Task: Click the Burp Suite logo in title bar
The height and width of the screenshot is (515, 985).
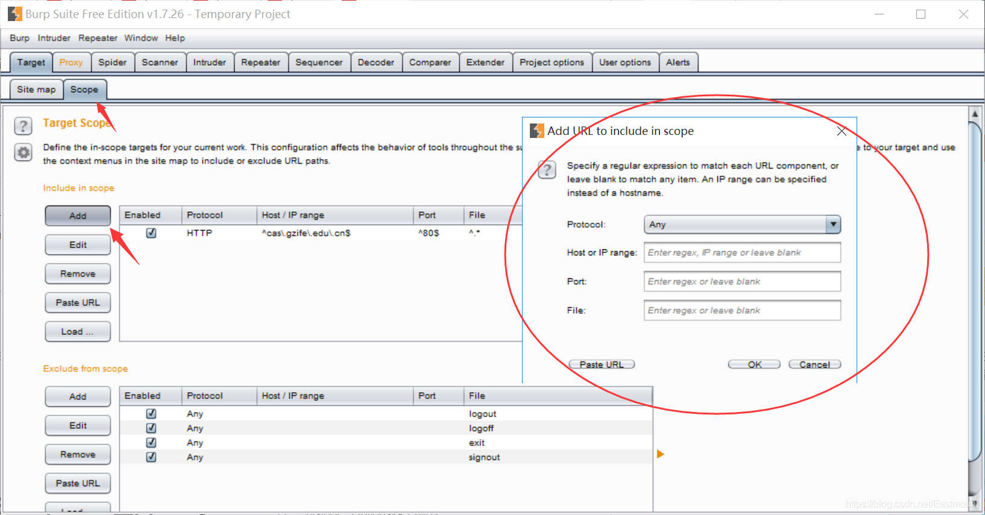Action: (14, 13)
